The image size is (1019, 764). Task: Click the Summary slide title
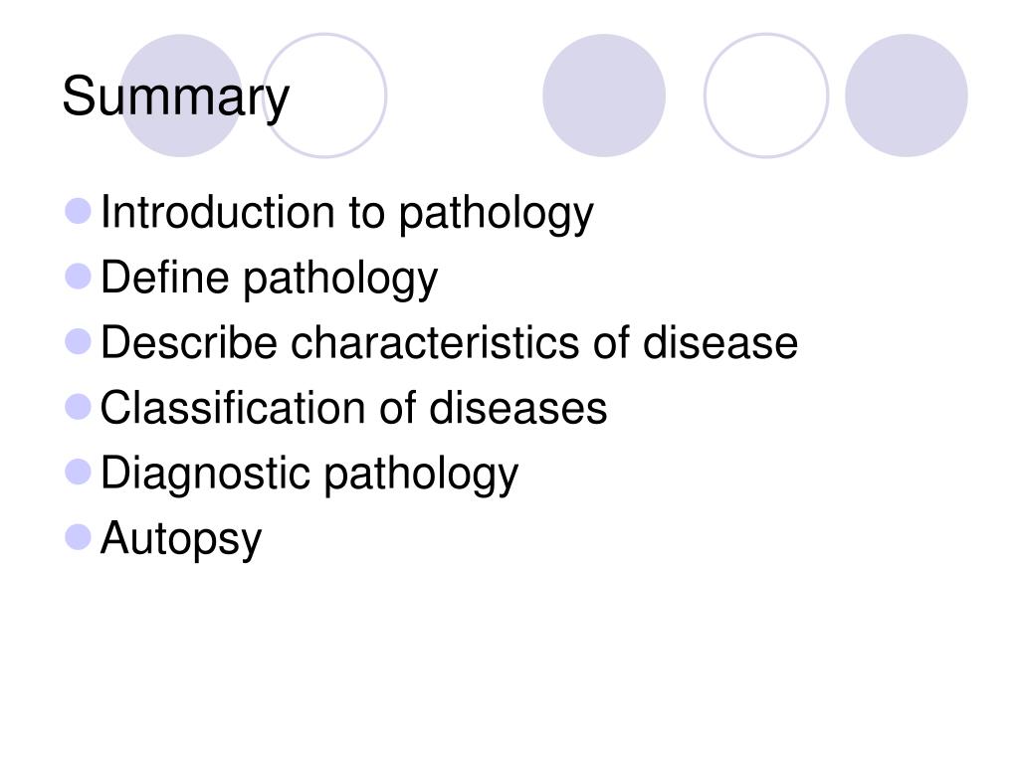click(x=175, y=96)
